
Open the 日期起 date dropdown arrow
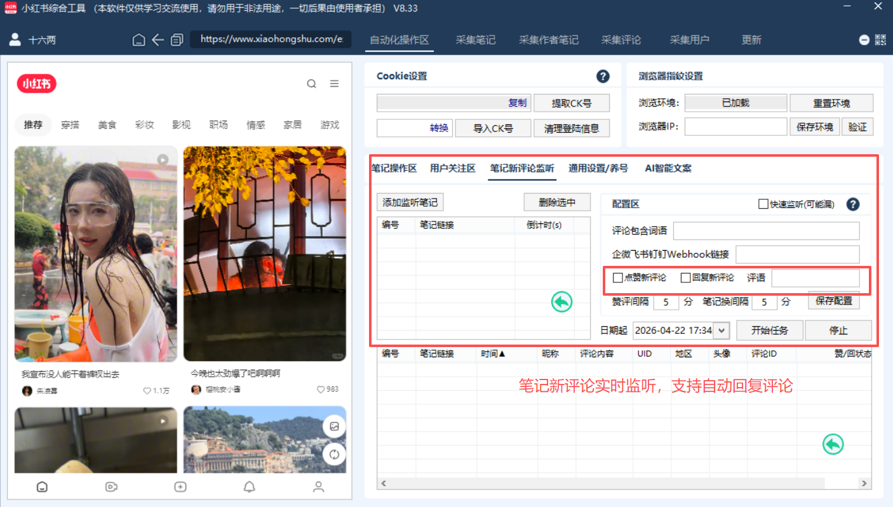point(722,331)
